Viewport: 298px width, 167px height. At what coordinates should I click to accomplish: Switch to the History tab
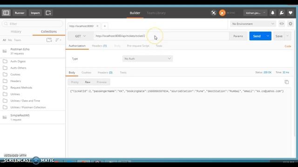tap(16, 32)
